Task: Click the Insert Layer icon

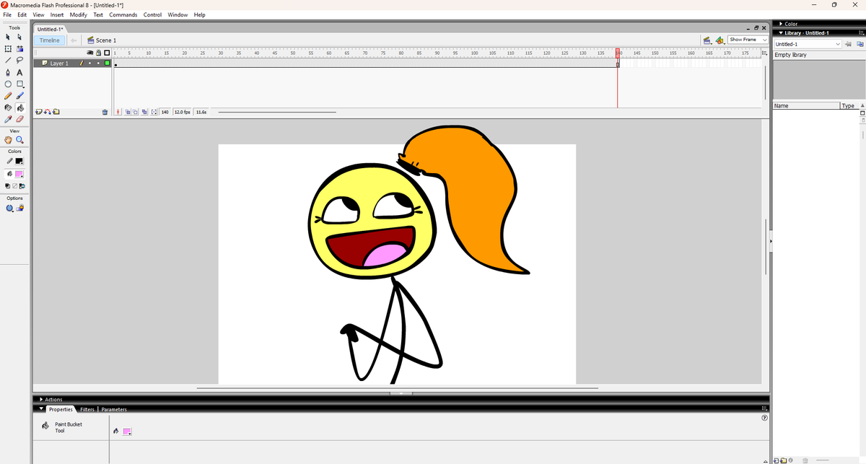Action: pos(39,112)
